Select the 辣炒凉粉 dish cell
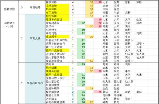 (x=57, y=2)
